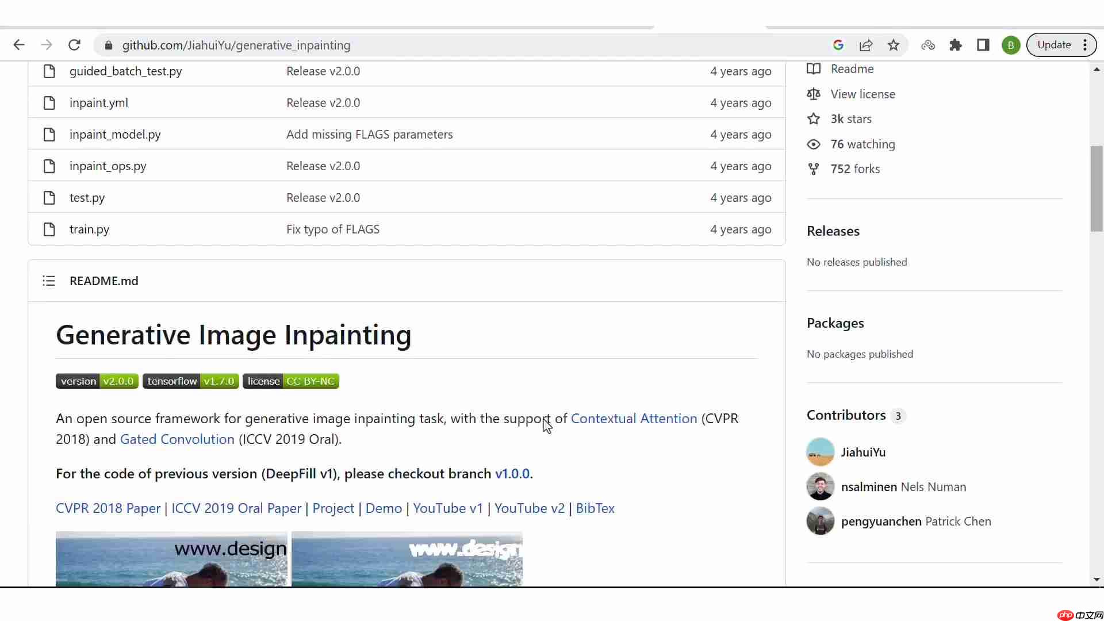Click the padlock site info icon
The image size is (1104, 621).
[x=108, y=45]
